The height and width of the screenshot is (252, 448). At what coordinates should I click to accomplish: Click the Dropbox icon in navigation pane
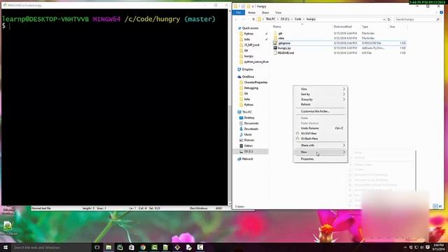tap(239, 69)
